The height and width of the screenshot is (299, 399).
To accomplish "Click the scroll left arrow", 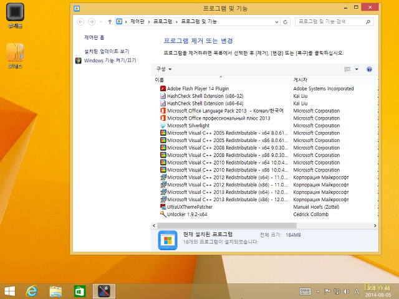I will coord(154,225).
